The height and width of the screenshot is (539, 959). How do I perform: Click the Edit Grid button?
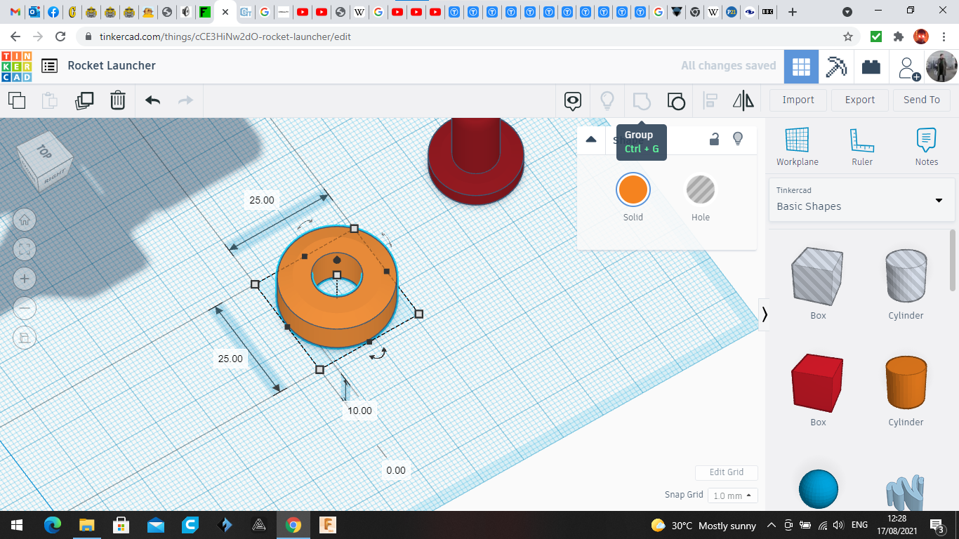pos(727,472)
